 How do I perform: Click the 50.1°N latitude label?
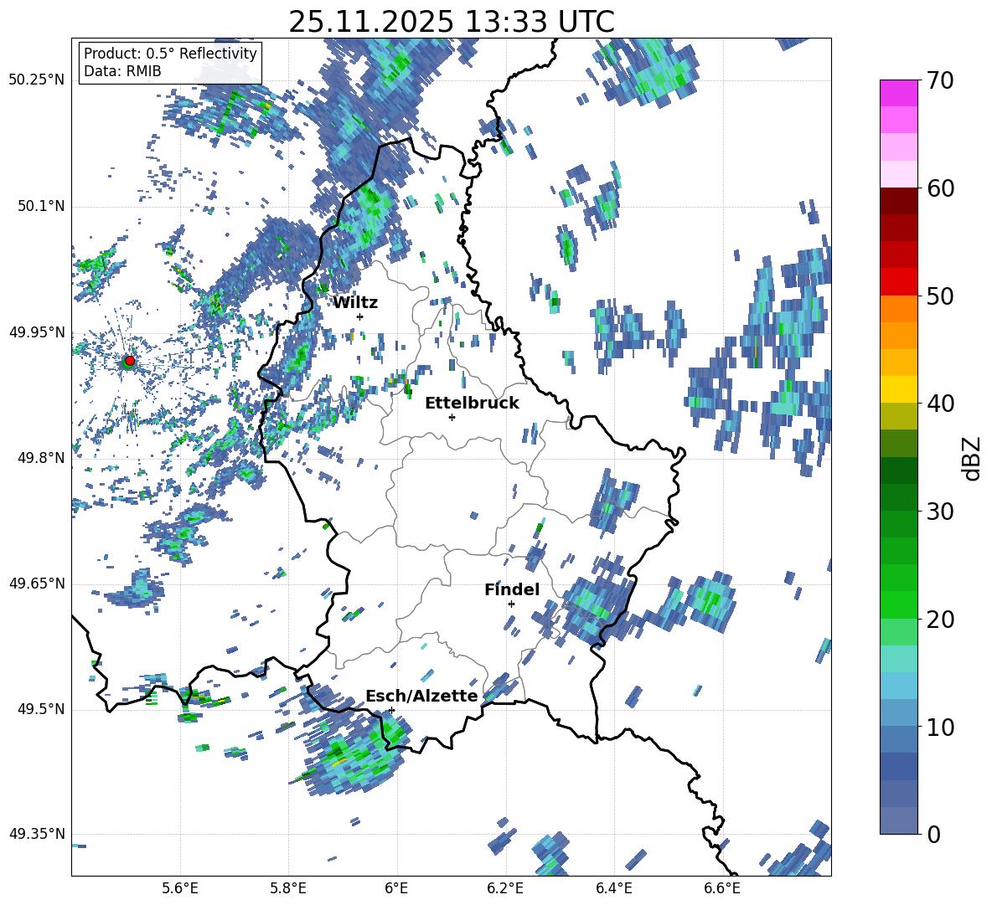[x=40, y=206]
